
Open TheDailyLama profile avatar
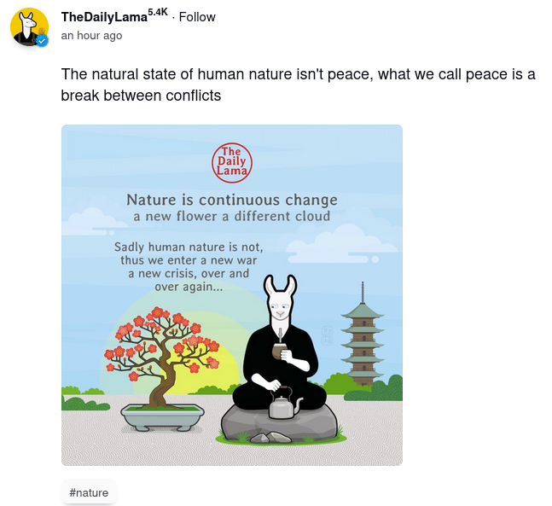pyautogui.click(x=29, y=26)
